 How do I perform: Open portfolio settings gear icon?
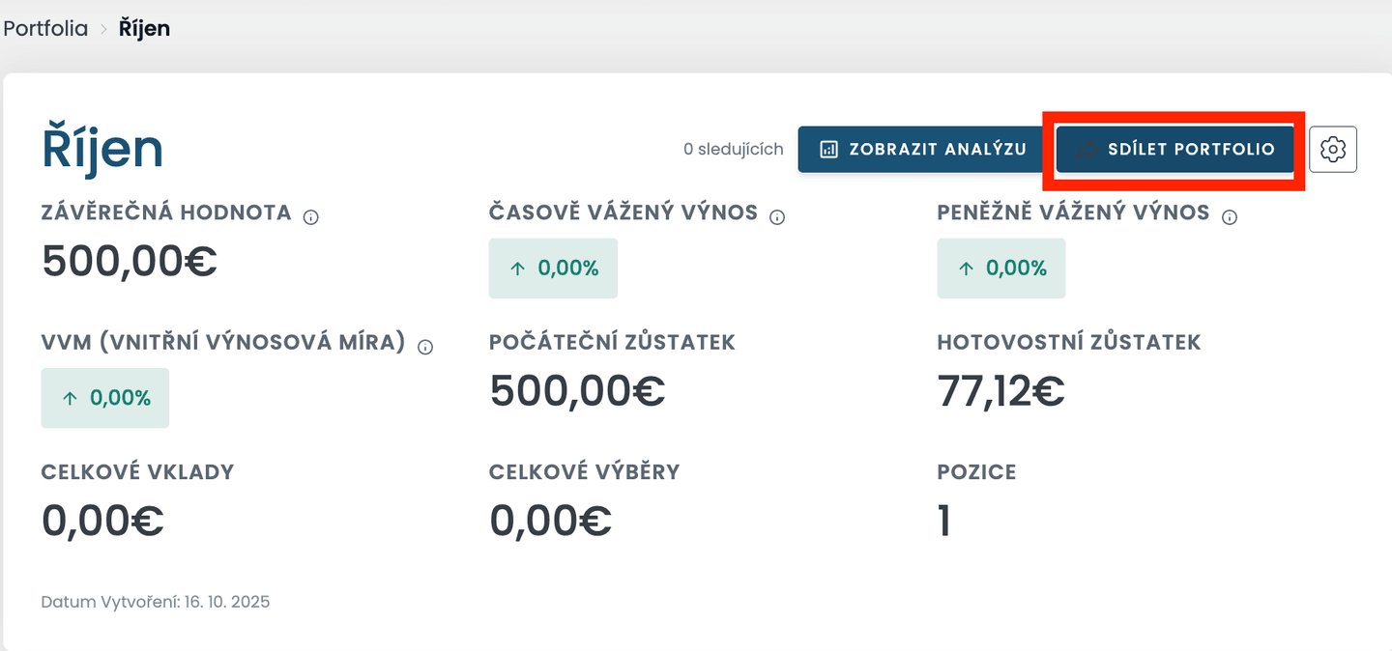pyautogui.click(x=1333, y=150)
